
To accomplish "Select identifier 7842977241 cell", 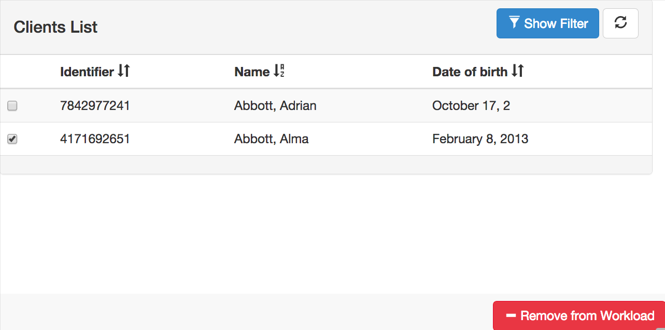I will pos(95,106).
